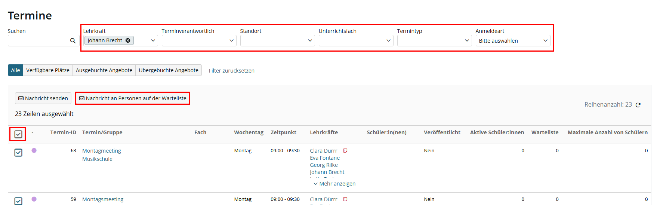This screenshot has height=205, width=660.
Task: Open the Montagmeeting Musikschule link
Action: [102, 155]
